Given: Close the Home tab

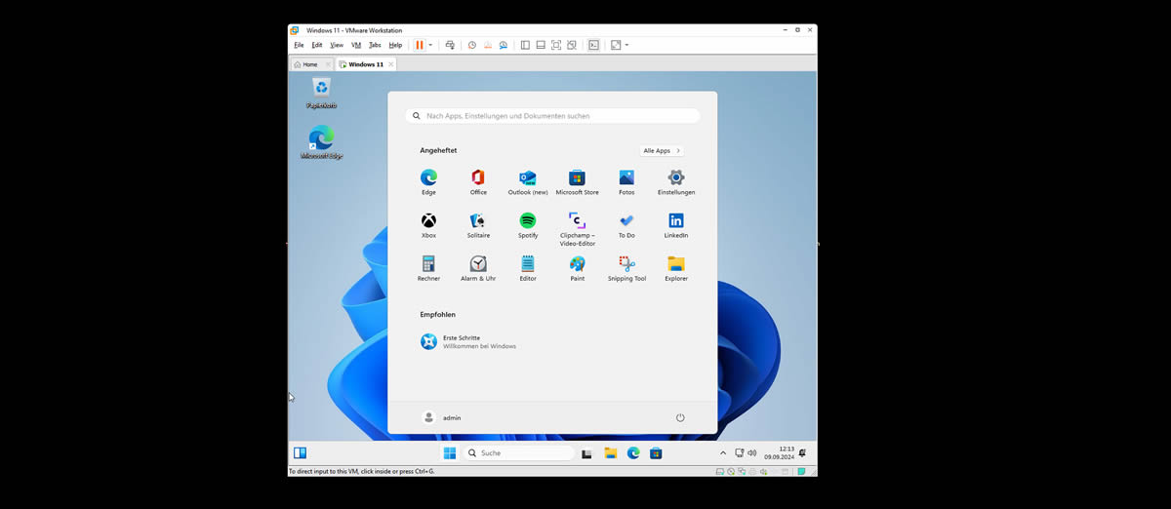Looking at the screenshot, I should click(x=329, y=64).
